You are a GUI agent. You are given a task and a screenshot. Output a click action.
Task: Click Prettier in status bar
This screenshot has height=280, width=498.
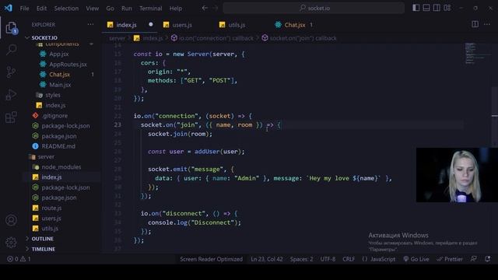click(x=450, y=259)
